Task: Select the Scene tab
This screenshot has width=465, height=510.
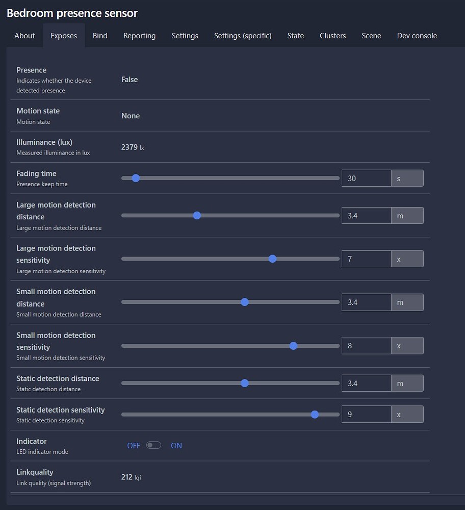Action: (x=371, y=36)
